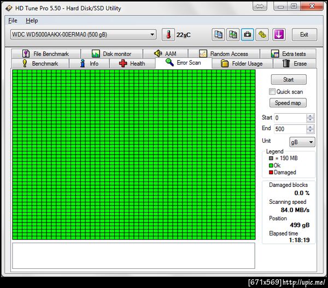The image size is (328, 288).
Task: Click the purple down-arrow minimize-to-tray icon
Action: (x=279, y=34)
